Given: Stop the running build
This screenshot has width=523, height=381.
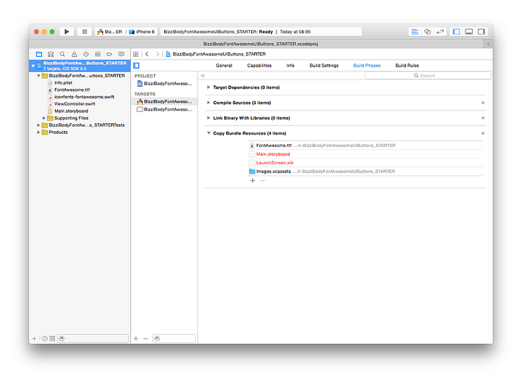Looking at the screenshot, I should (84, 31).
